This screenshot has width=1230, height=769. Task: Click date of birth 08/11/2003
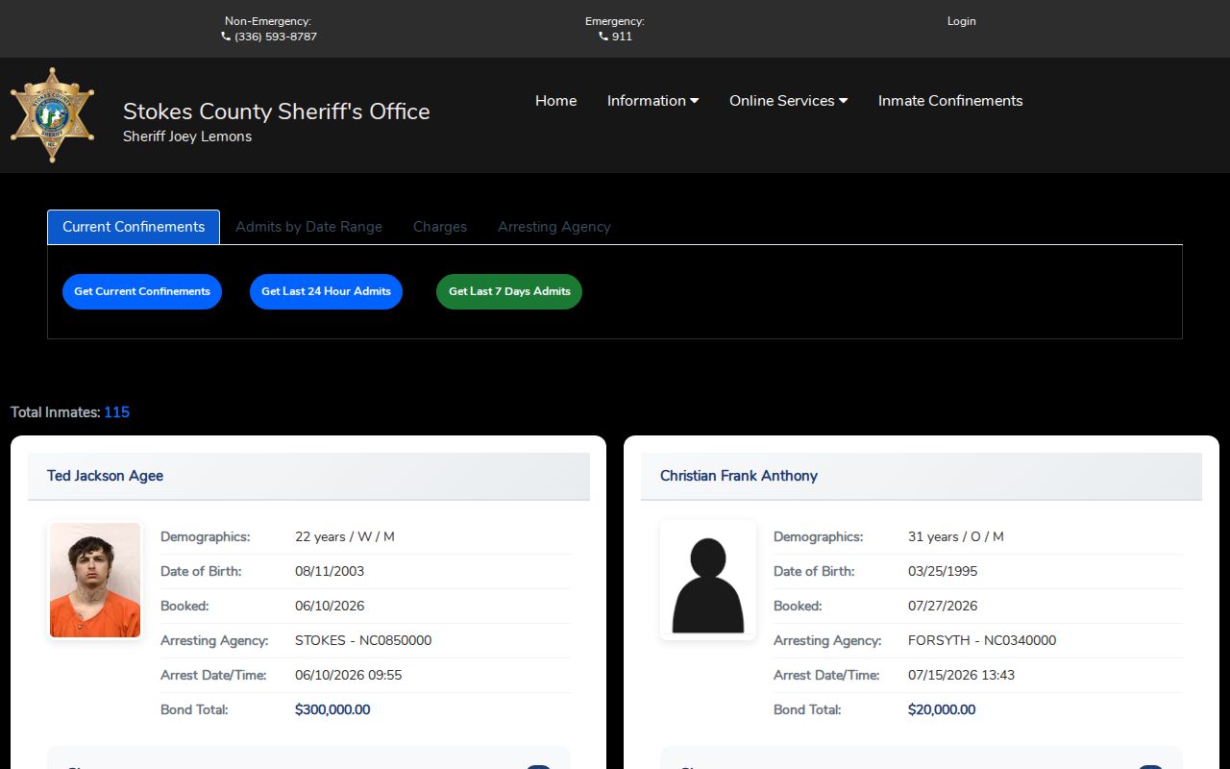click(330, 572)
